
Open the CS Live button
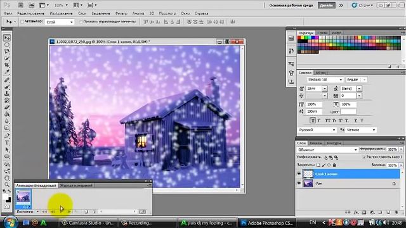pyautogui.click(x=362, y=6)
